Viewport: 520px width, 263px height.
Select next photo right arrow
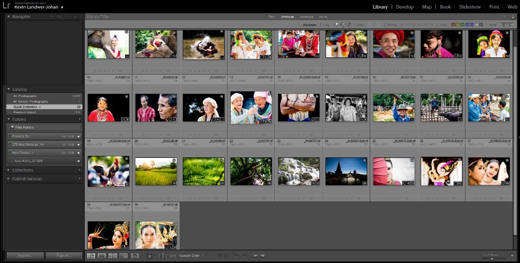263,256
